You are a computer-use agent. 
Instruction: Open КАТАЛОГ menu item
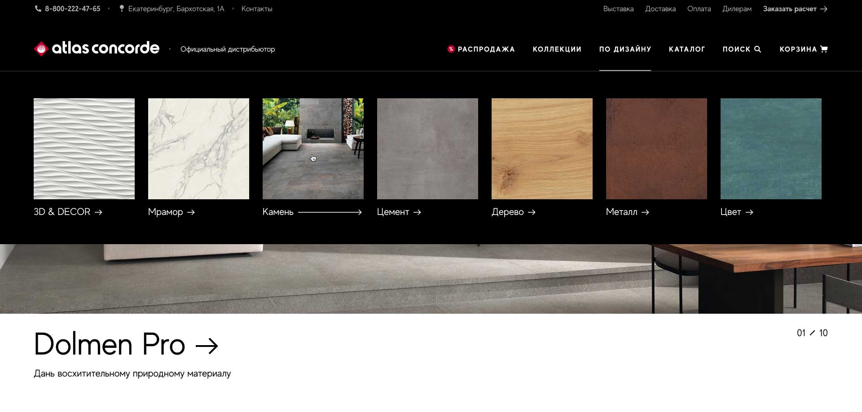click(687, 49)
